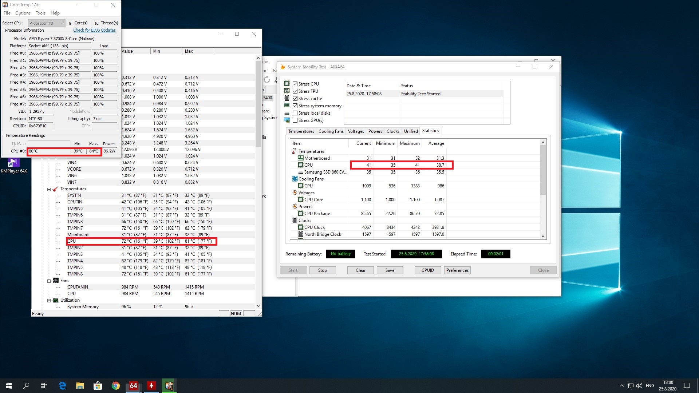Open Core Temp Options menu

tap(23, 13)
